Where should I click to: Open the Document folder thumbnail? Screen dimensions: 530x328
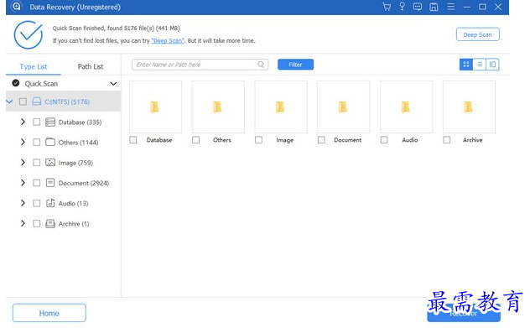(344, 107)
